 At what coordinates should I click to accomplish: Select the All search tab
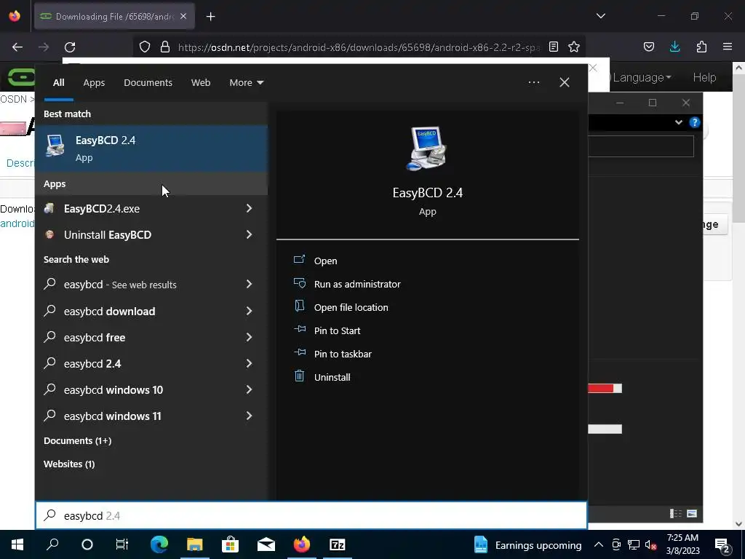(58, 83)
